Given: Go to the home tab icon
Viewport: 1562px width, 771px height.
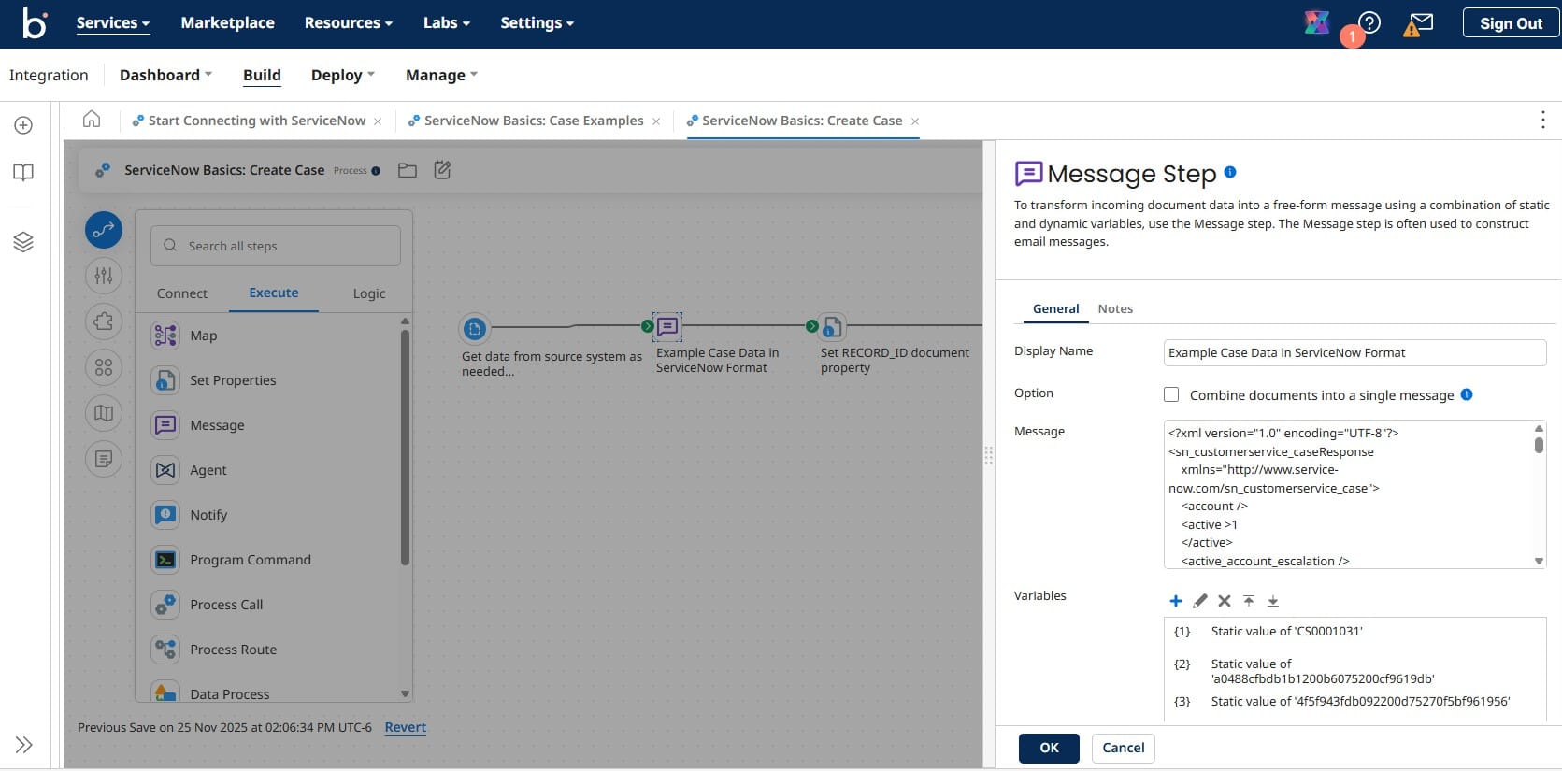Looking at the screenshot, I should [x=92, y=119].
